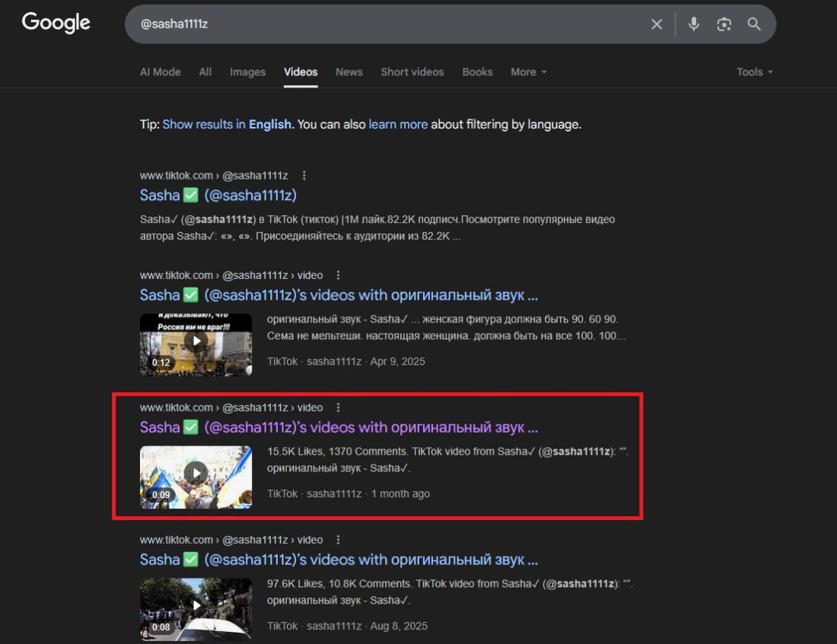Clear the search box text
The height and width of the screenshot is (644, 837).
pyautogui.click(x=657, y=24)
